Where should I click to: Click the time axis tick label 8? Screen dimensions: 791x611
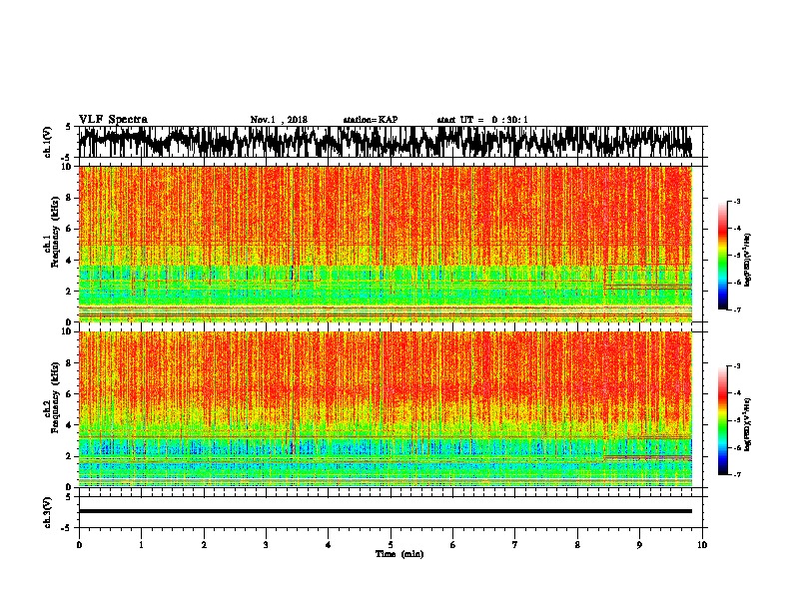[577, 545]
